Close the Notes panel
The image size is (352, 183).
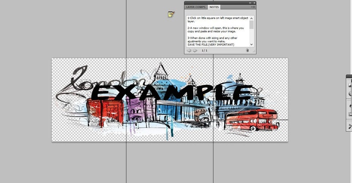click(254, 3)
